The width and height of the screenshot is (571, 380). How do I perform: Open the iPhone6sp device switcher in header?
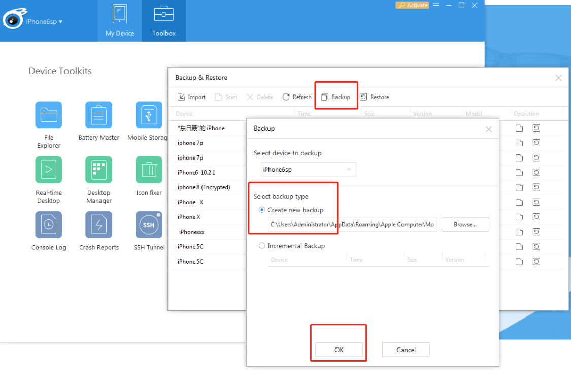pyautogui.click(x=44, y=21)
